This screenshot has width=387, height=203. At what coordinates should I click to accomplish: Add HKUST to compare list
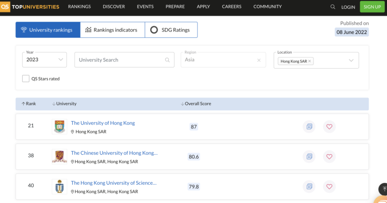click(309, 186)
